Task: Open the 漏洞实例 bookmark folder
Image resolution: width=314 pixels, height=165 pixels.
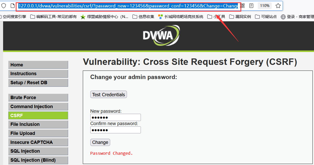Action: [x=240, y=17]
